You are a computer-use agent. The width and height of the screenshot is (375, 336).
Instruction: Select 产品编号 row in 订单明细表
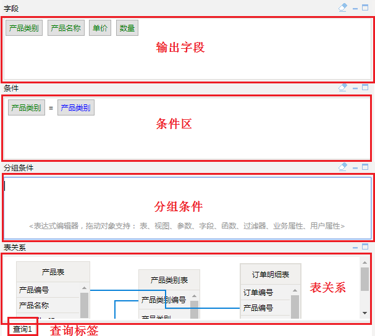click(265, 308)
